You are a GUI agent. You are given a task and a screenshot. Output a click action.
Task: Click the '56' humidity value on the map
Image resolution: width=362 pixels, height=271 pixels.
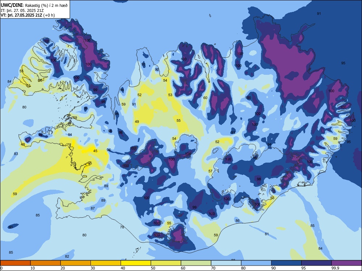pos(40,80)
